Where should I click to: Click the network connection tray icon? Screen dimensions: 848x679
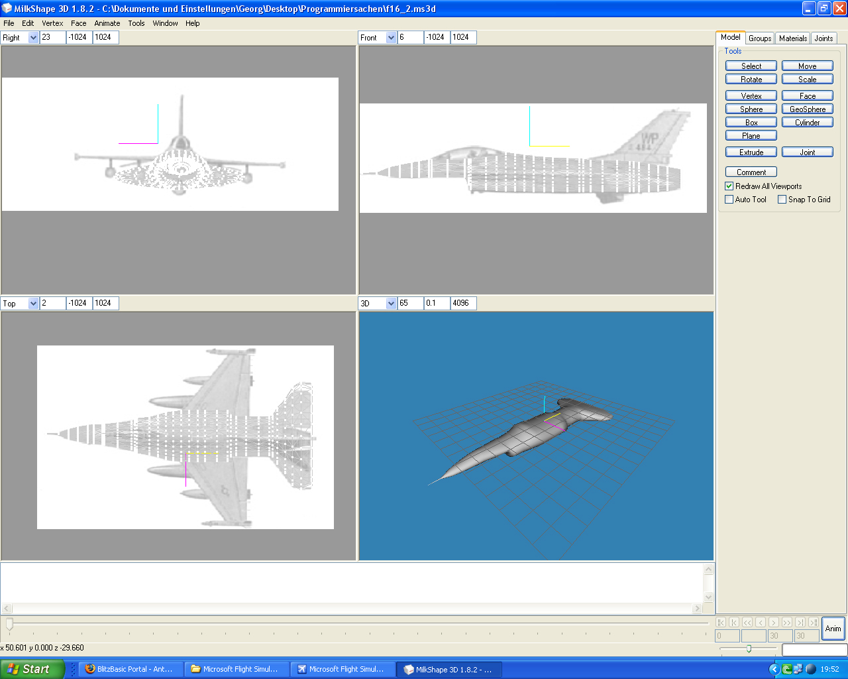pos(798,669)
